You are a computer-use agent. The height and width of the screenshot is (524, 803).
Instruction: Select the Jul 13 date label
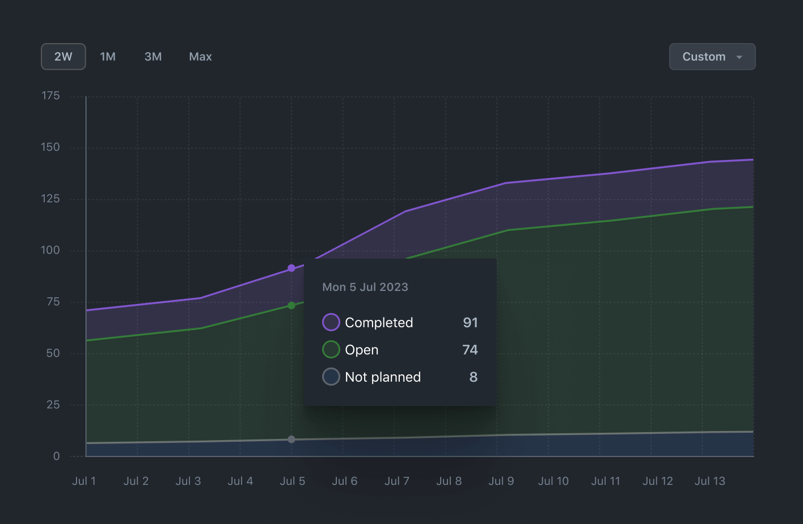[710, 481]
